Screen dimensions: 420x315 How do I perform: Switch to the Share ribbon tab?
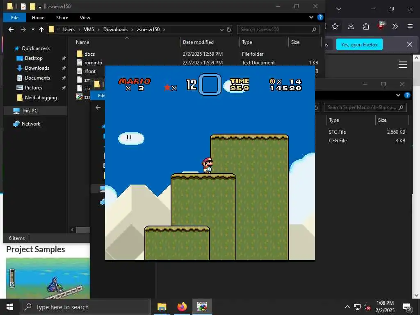click(x=62, y=18)
